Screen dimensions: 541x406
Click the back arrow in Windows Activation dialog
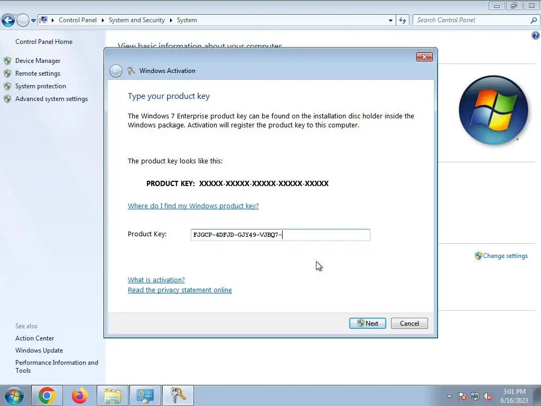pos(116,71)
